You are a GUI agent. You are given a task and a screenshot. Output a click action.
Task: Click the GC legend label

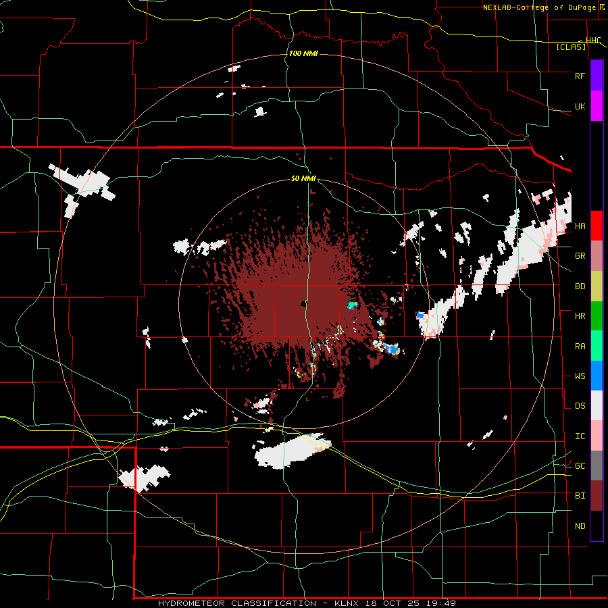coord(580,465)
